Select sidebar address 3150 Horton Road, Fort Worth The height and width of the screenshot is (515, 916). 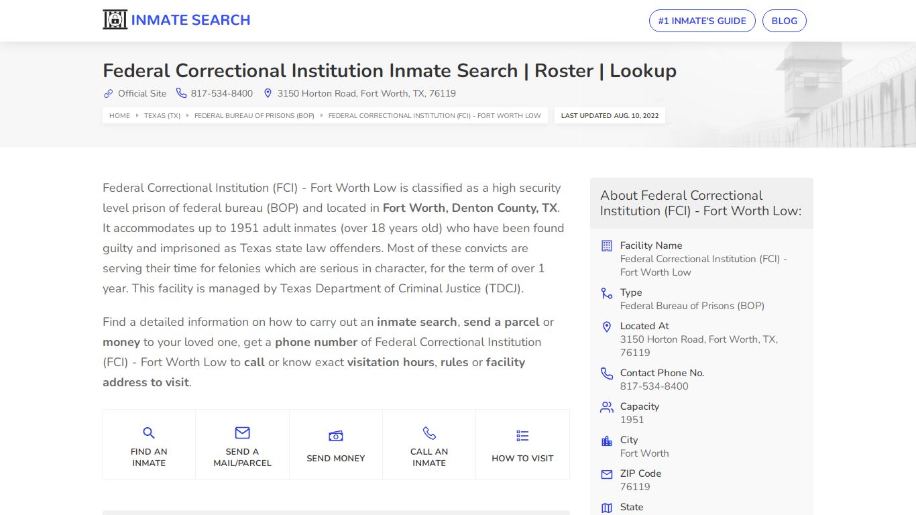click(699, 346)
